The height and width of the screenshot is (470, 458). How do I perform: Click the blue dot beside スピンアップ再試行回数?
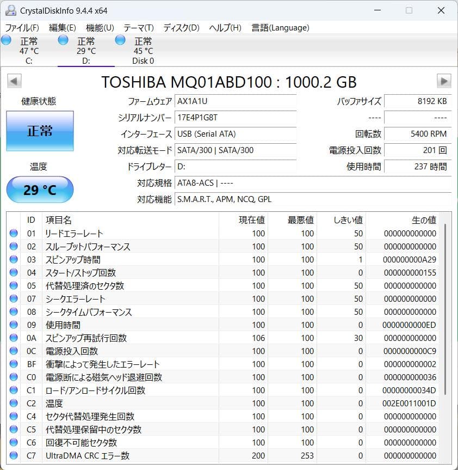click(x=14, y=338)
